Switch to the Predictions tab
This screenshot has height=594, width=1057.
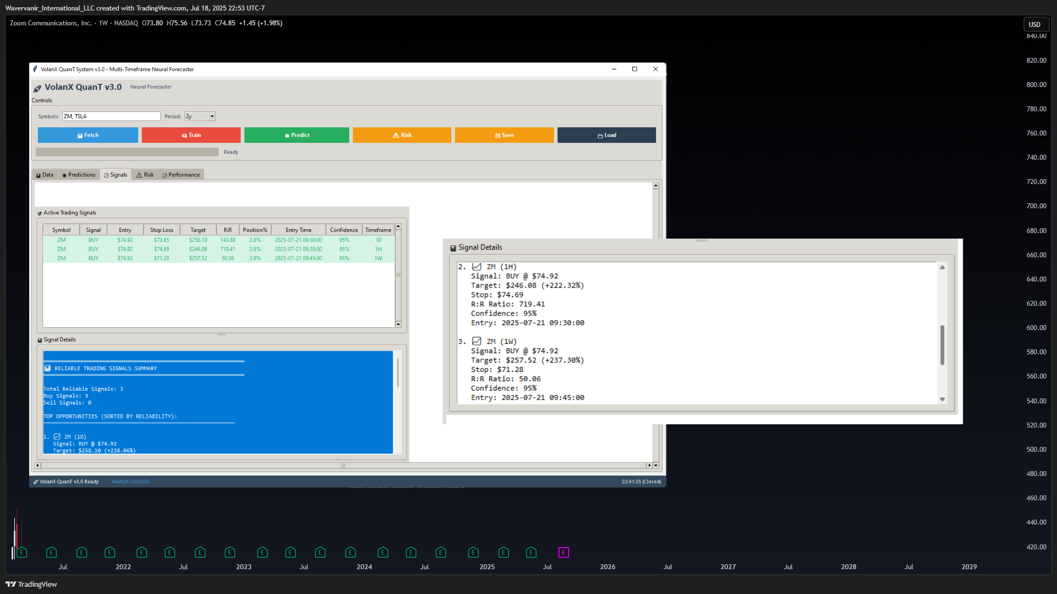(x=79, y=175)
